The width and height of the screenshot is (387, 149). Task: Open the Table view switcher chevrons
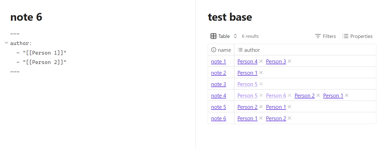coord(235,36)
